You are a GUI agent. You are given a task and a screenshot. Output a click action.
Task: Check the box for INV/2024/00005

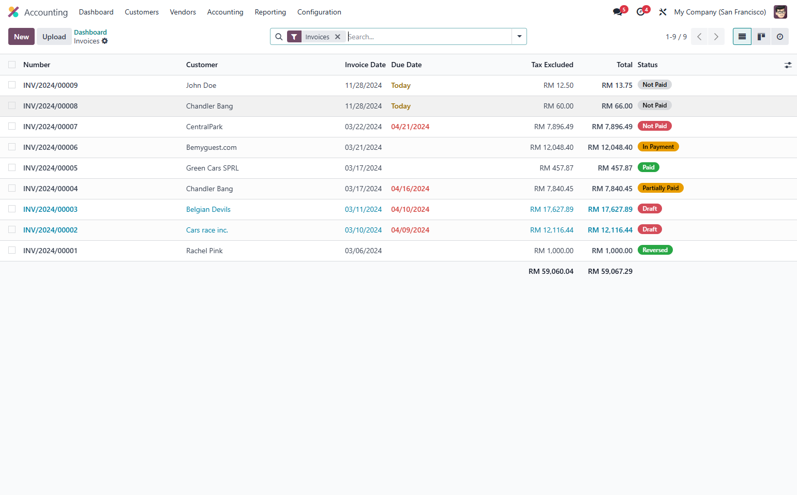12,167
